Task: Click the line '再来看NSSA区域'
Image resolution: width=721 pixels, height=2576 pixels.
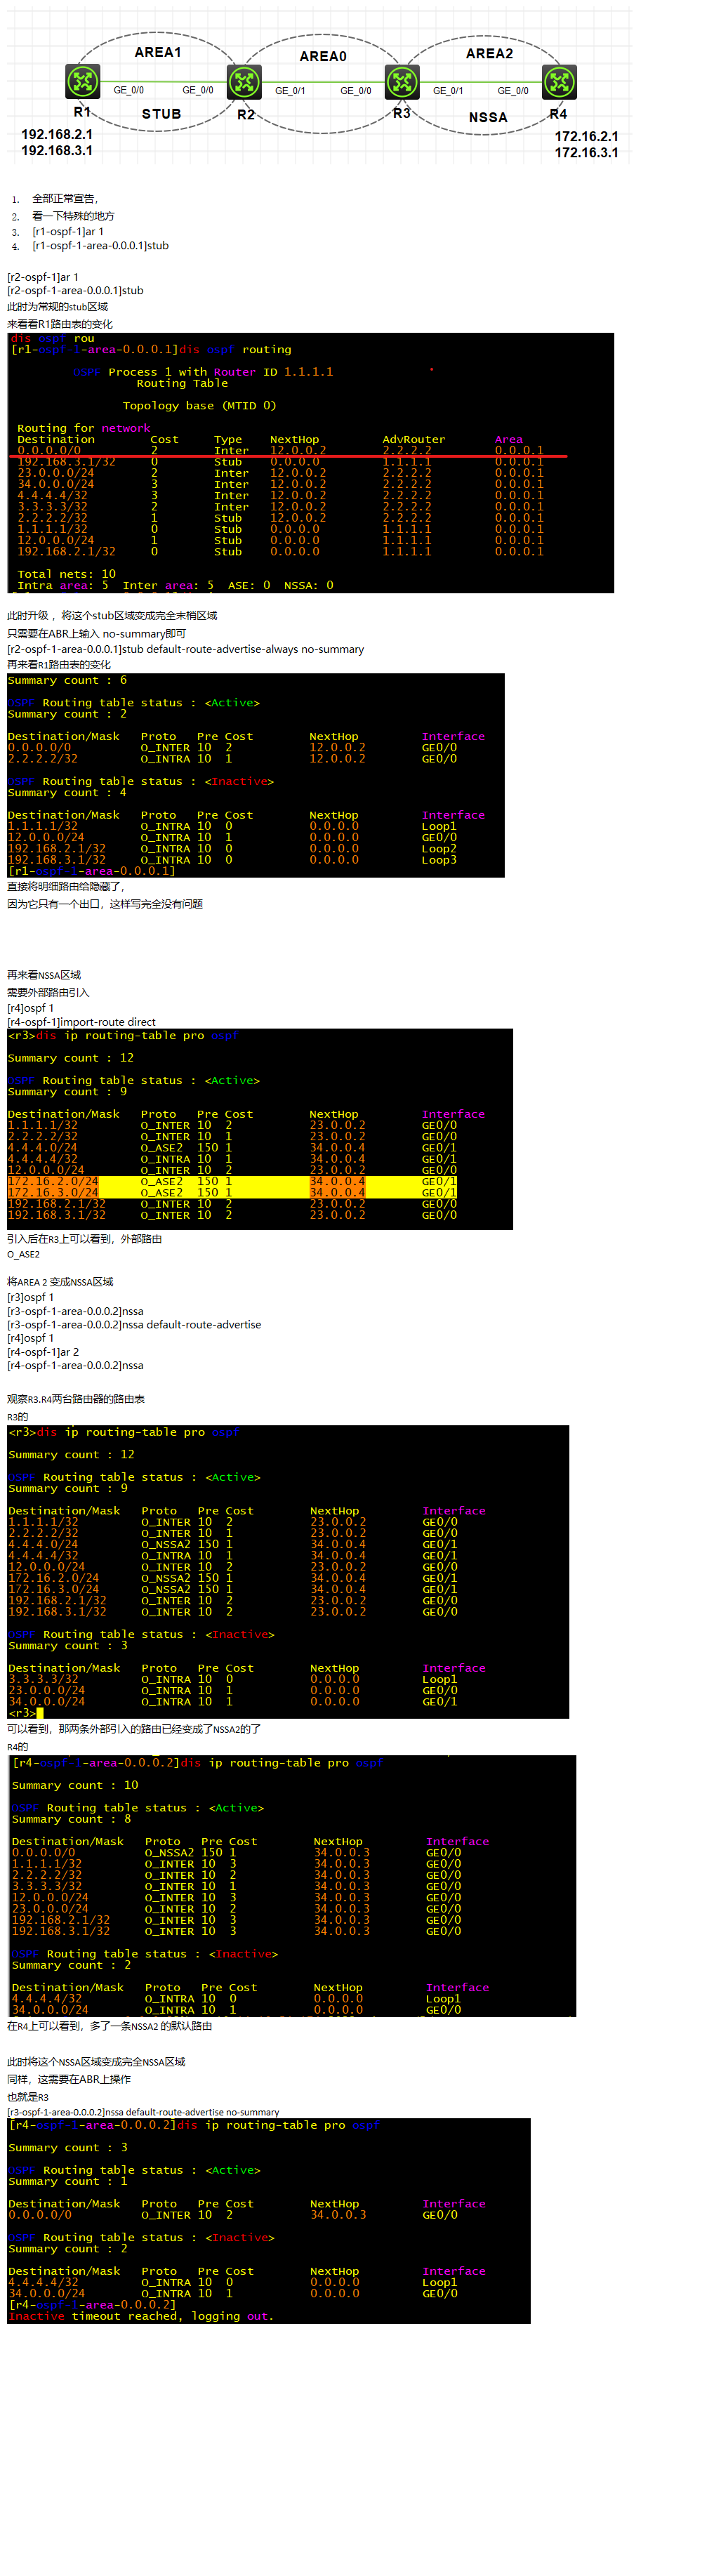Action: 44,975
